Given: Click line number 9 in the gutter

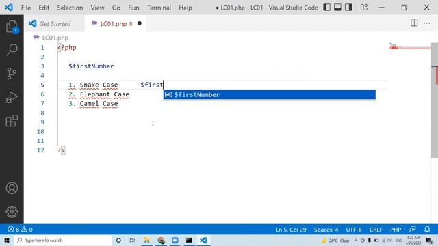Looking at the screenshot, I should click(x=42, y=122).
